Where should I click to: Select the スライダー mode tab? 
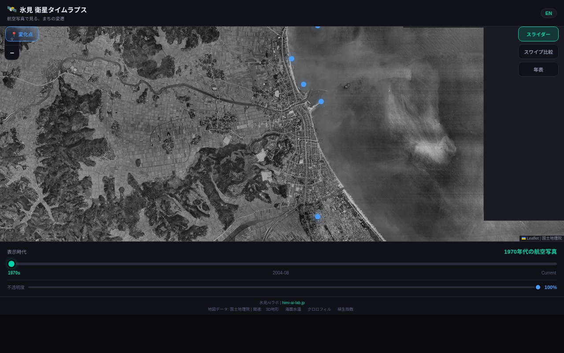538,34
